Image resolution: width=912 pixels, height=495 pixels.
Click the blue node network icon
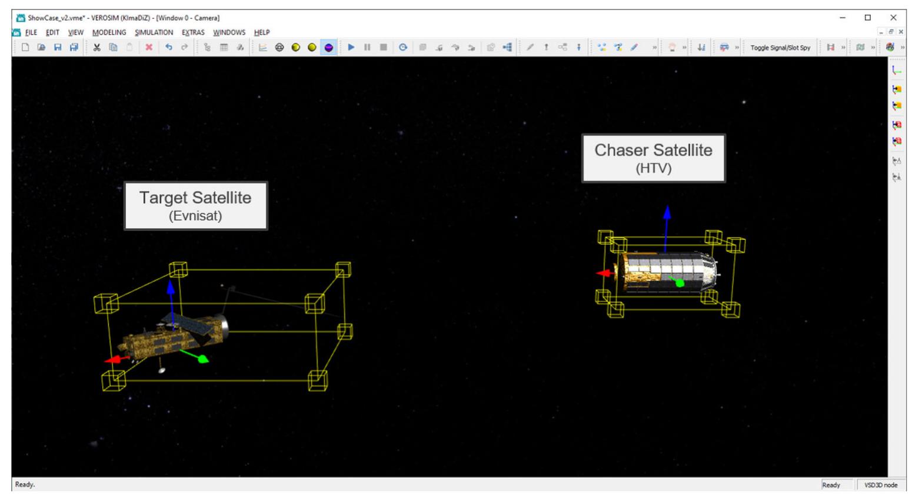(507, 47)
